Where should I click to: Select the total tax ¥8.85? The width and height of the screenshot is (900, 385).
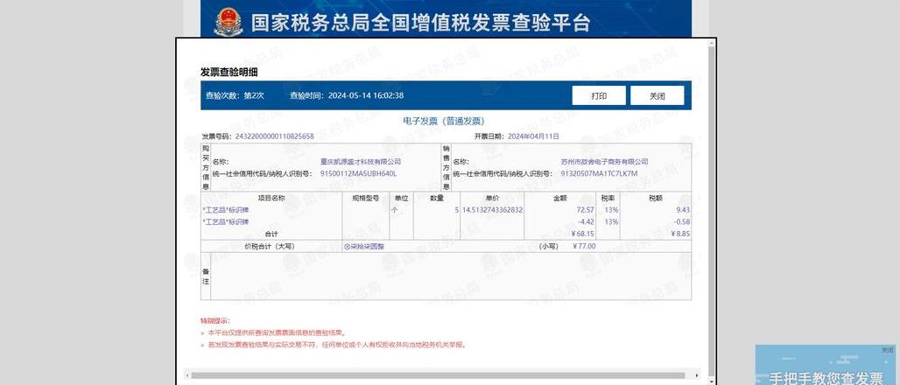(680, 234)
